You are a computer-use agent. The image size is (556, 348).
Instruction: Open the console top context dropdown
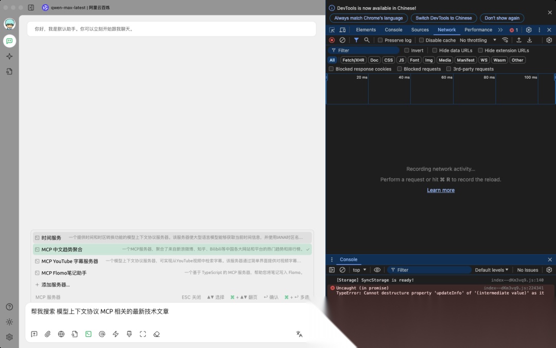tap(359, 270)
